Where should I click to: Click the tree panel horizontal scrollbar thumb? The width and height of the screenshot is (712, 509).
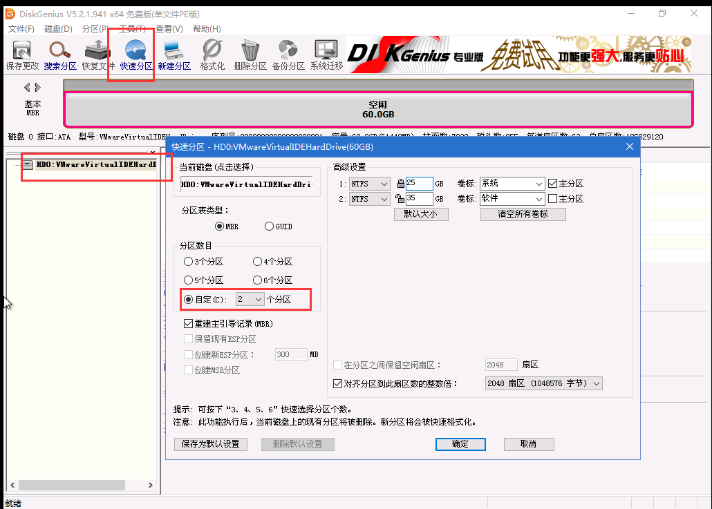tap(71, 485)
